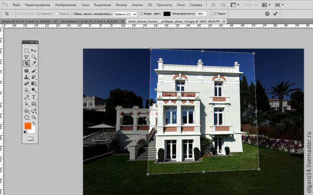Switch to the 01.jpg document tab
Screen dimensions: 313x195
[x=29, y=21]
